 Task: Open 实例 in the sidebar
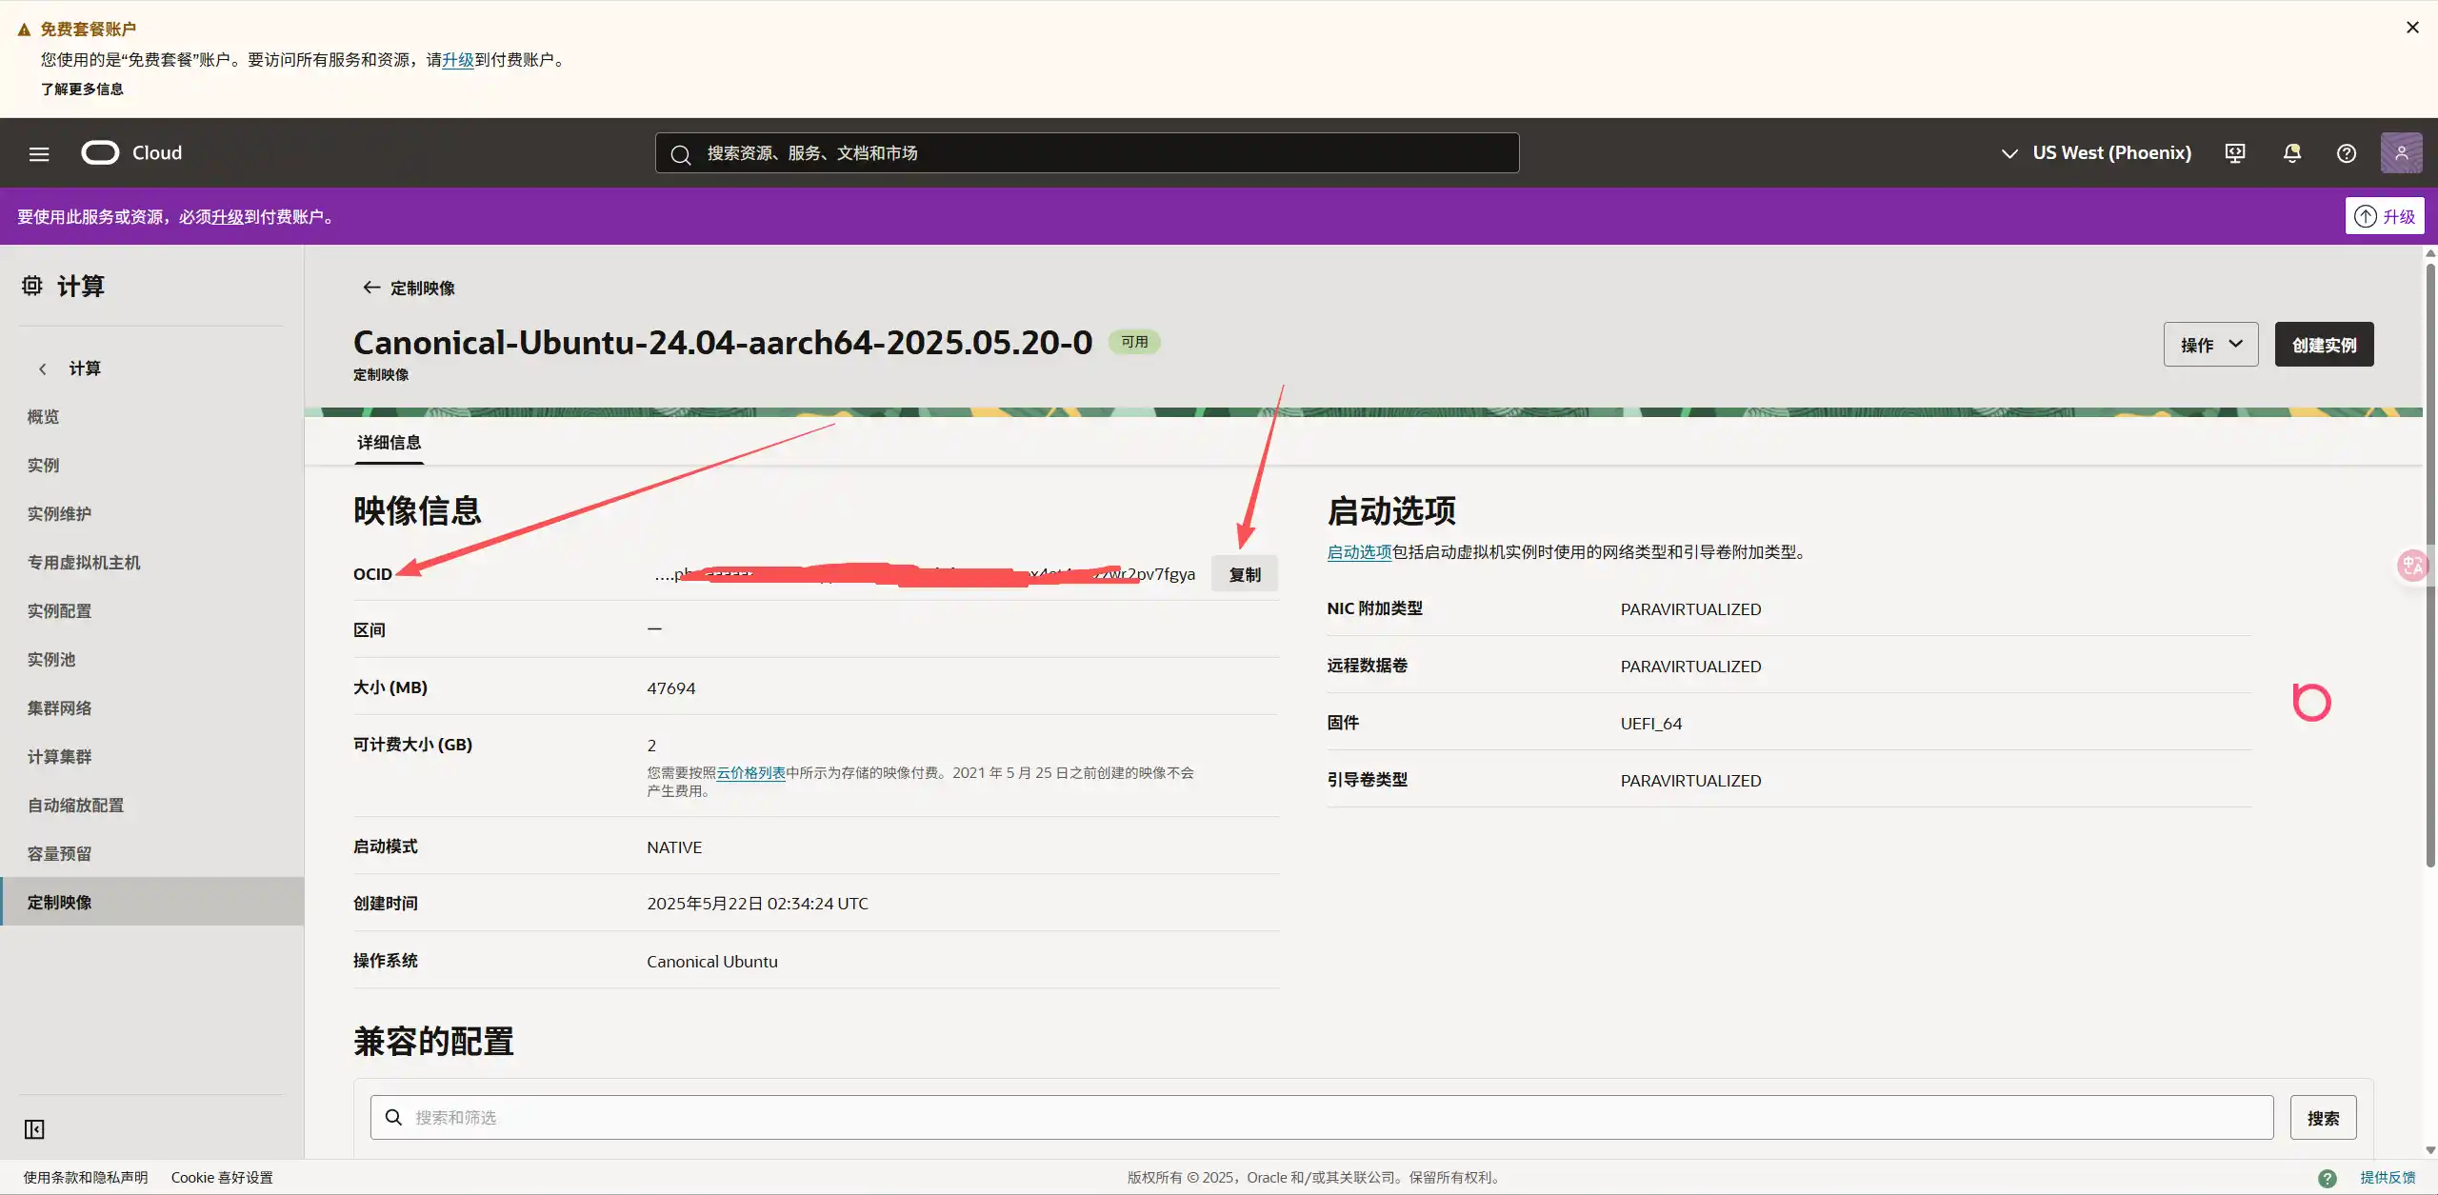click(43, 466)
